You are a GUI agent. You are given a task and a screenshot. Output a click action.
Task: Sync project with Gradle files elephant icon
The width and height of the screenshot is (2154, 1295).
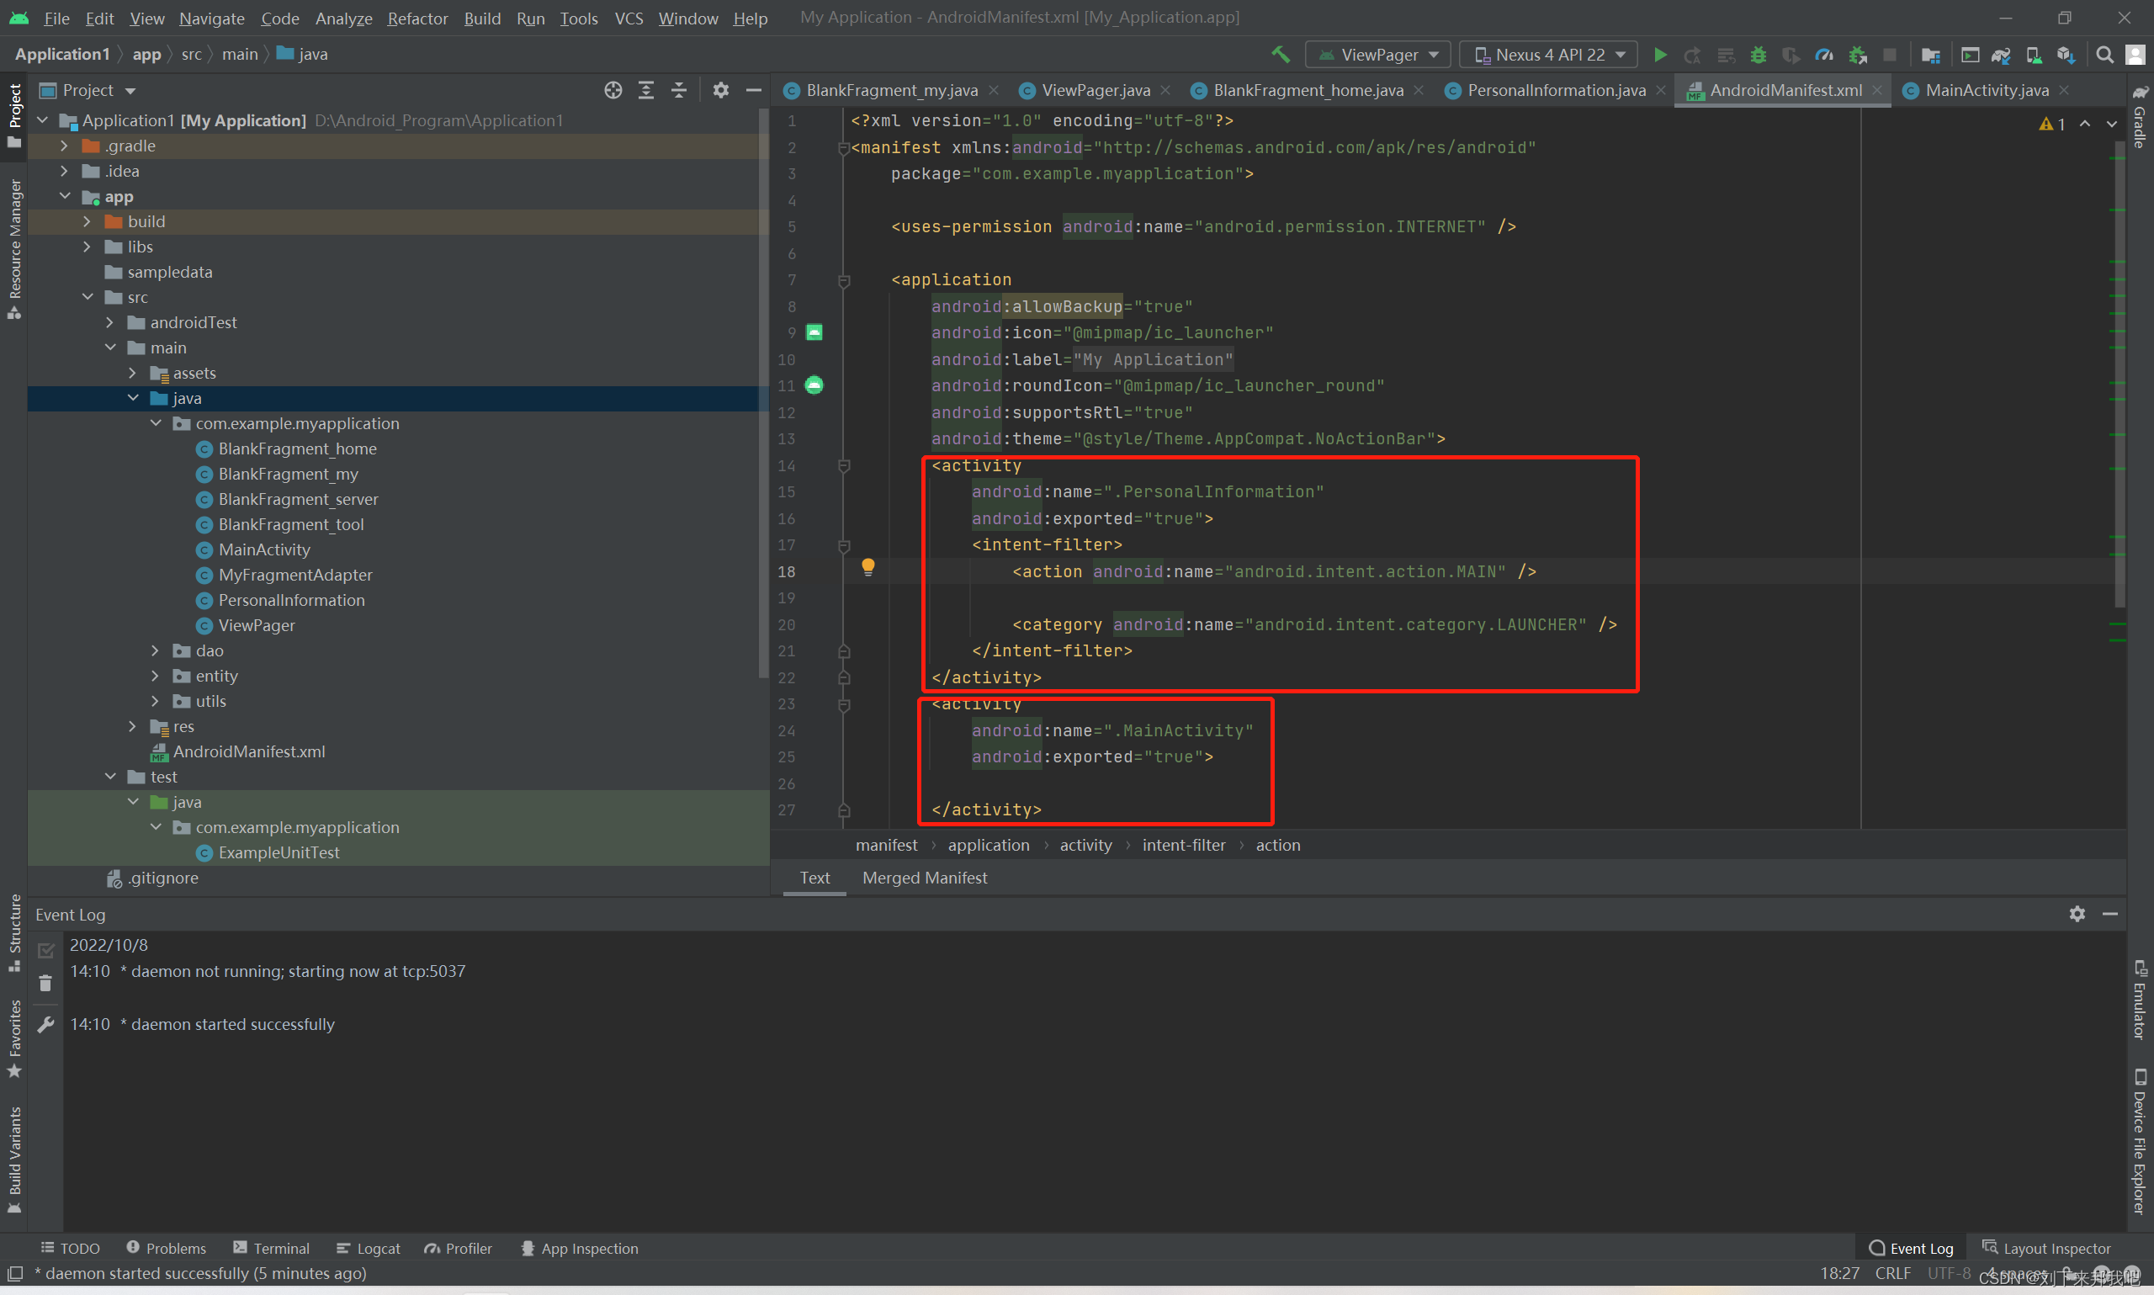2001,54
